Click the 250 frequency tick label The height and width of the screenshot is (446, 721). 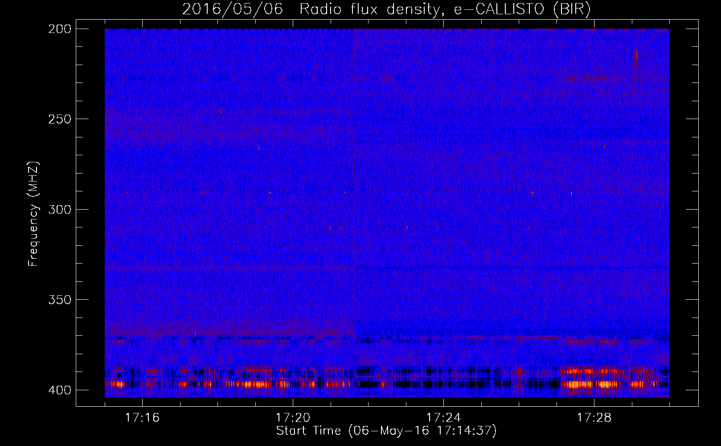pos(60,119)
